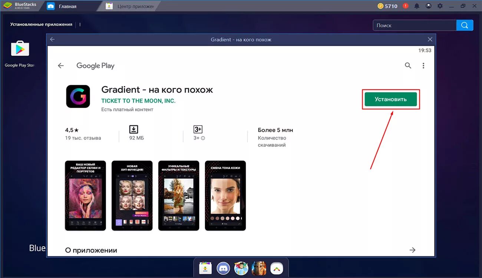Viewport: 482px width, 278px height.
Task: Click the 5710 coins counter
Action: [387, 6]
